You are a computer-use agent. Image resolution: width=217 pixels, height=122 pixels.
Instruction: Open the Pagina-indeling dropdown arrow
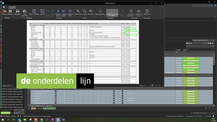coord(100,16)
